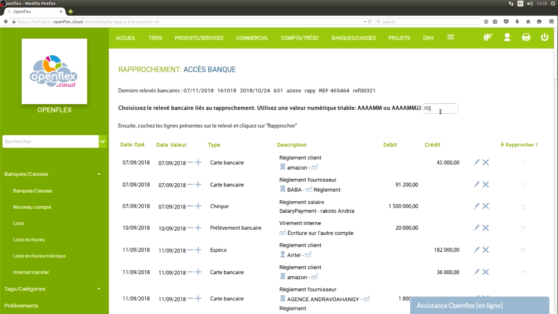Viewport: 558px width, 314px height.
Task: Open the PROJETS menu
Action: 399,38
